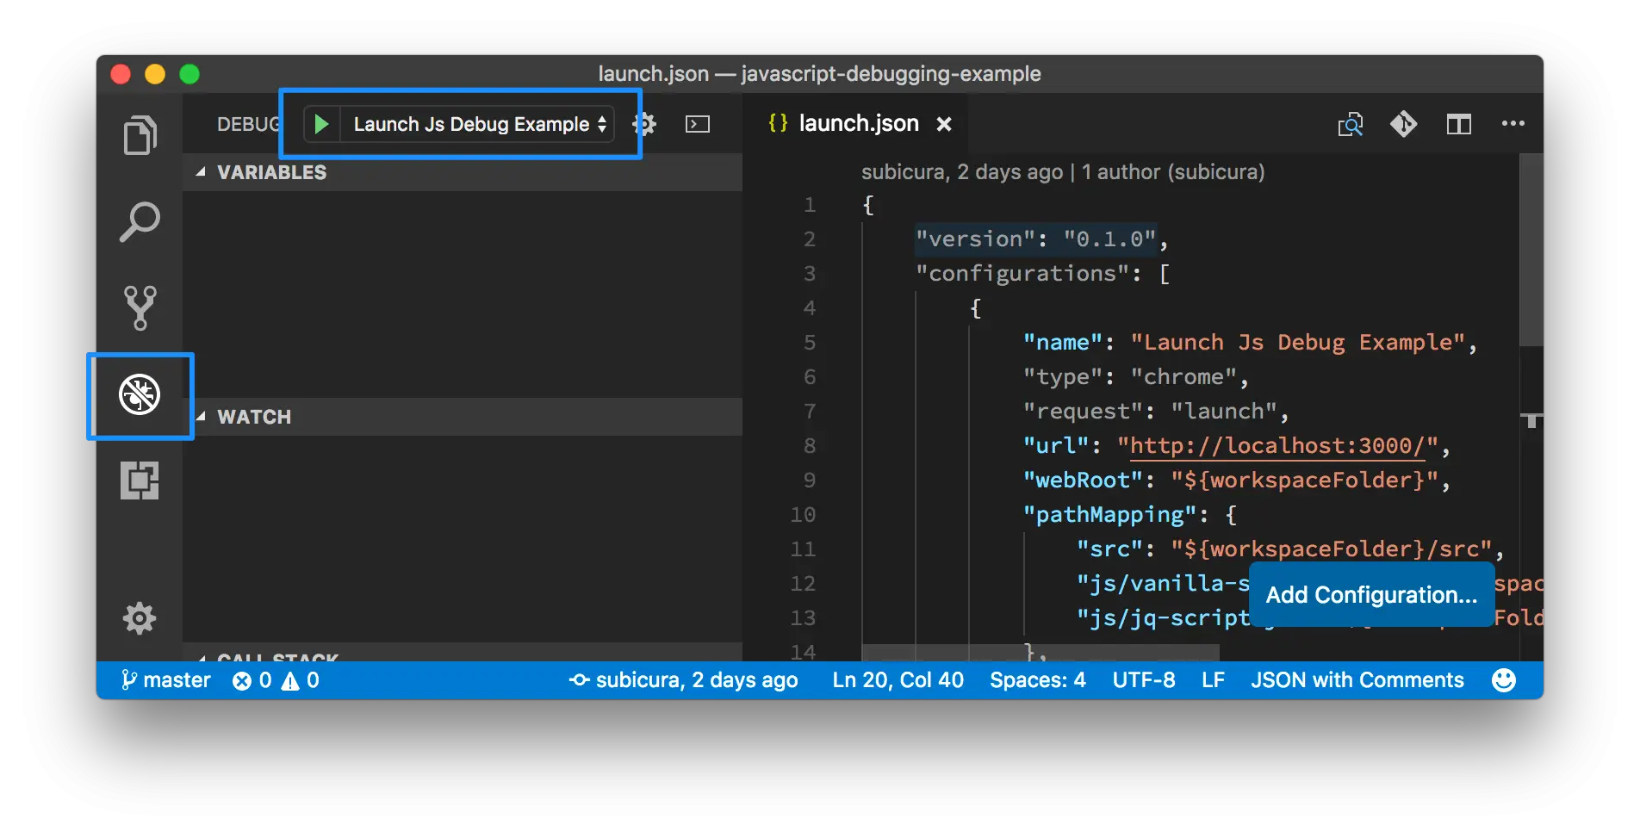Close the launch.json tab
The image size is (1640, 837).
tap(944, 124)
